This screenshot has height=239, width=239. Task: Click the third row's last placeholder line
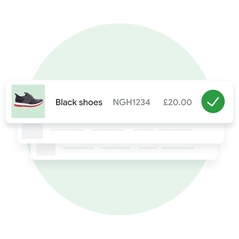(x=177, y=148)
